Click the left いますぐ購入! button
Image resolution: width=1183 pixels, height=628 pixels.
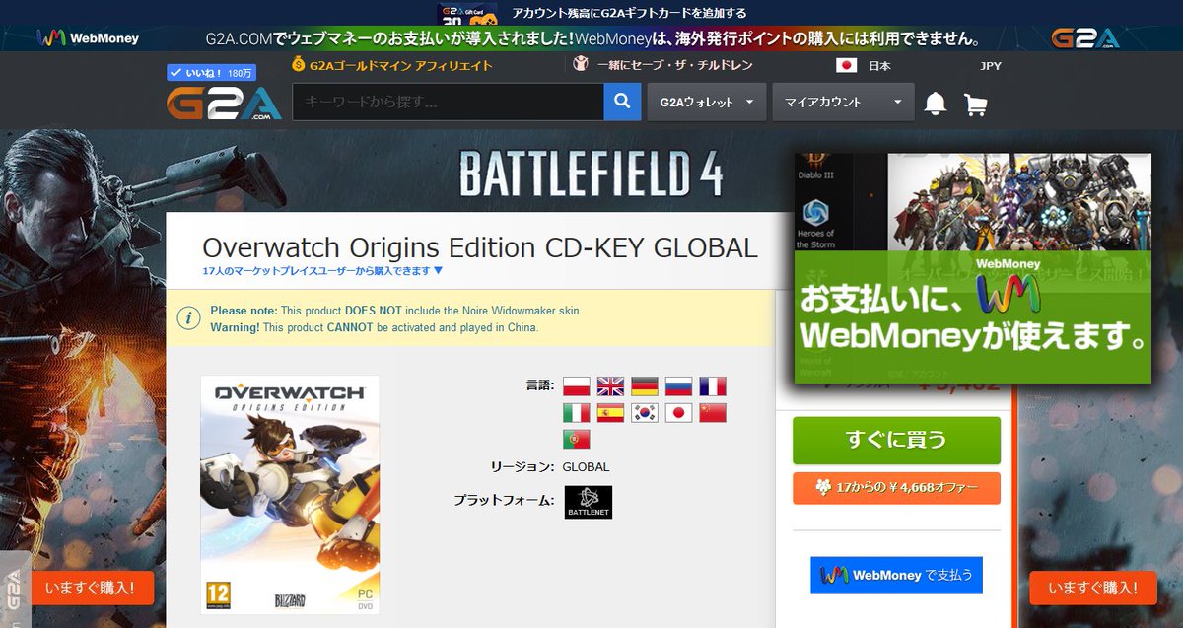pos(93,589)
